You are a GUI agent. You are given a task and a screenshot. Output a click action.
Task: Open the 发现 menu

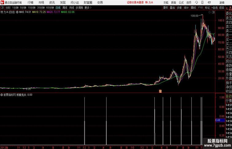[x=63, y=2]
